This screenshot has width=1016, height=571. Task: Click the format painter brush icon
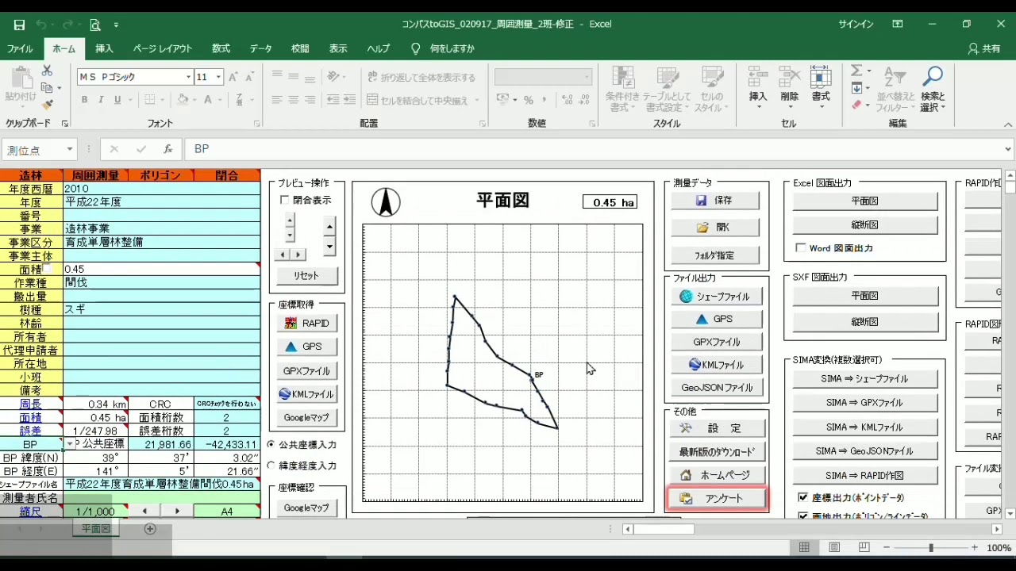coord(47,105)
